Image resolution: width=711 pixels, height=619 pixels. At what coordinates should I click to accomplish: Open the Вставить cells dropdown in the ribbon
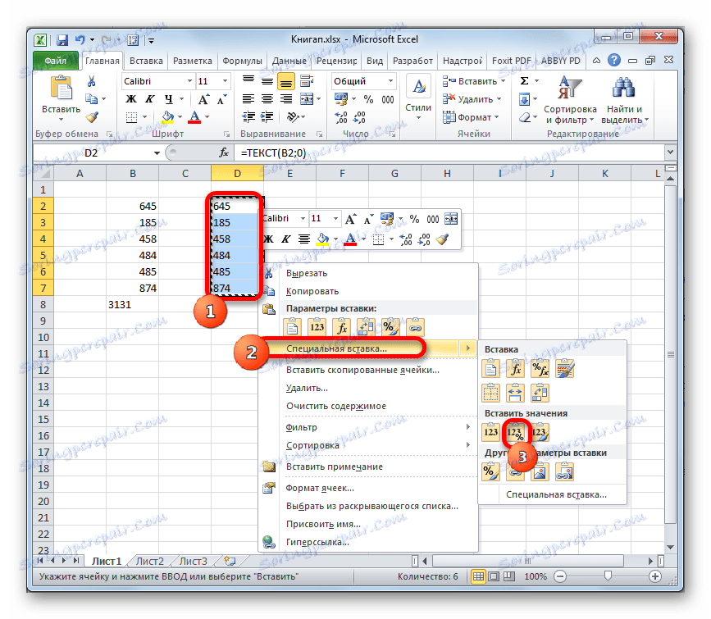click(503, 81)
